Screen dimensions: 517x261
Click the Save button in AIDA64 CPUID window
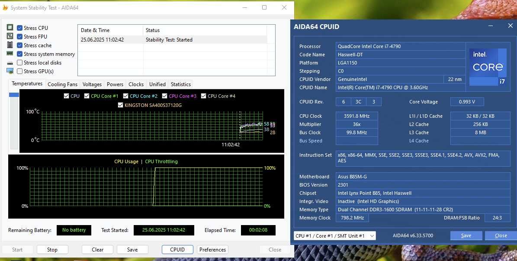(x=466, y=235)
